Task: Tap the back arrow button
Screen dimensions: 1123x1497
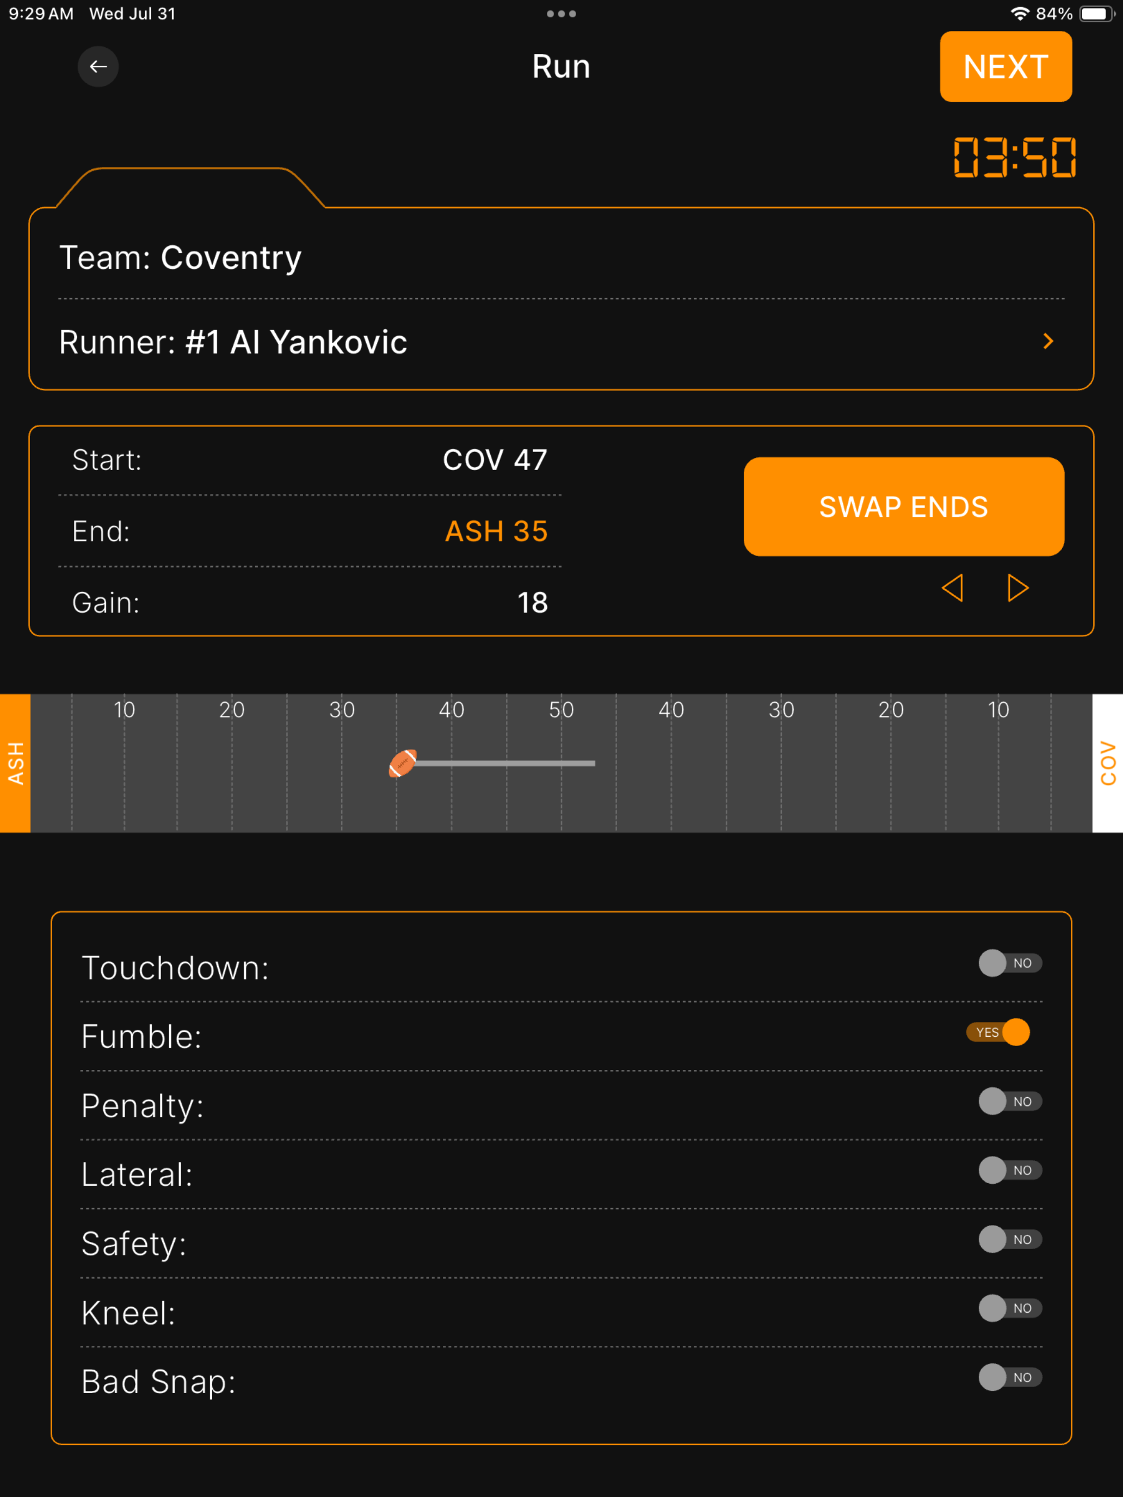Action: 98,66
